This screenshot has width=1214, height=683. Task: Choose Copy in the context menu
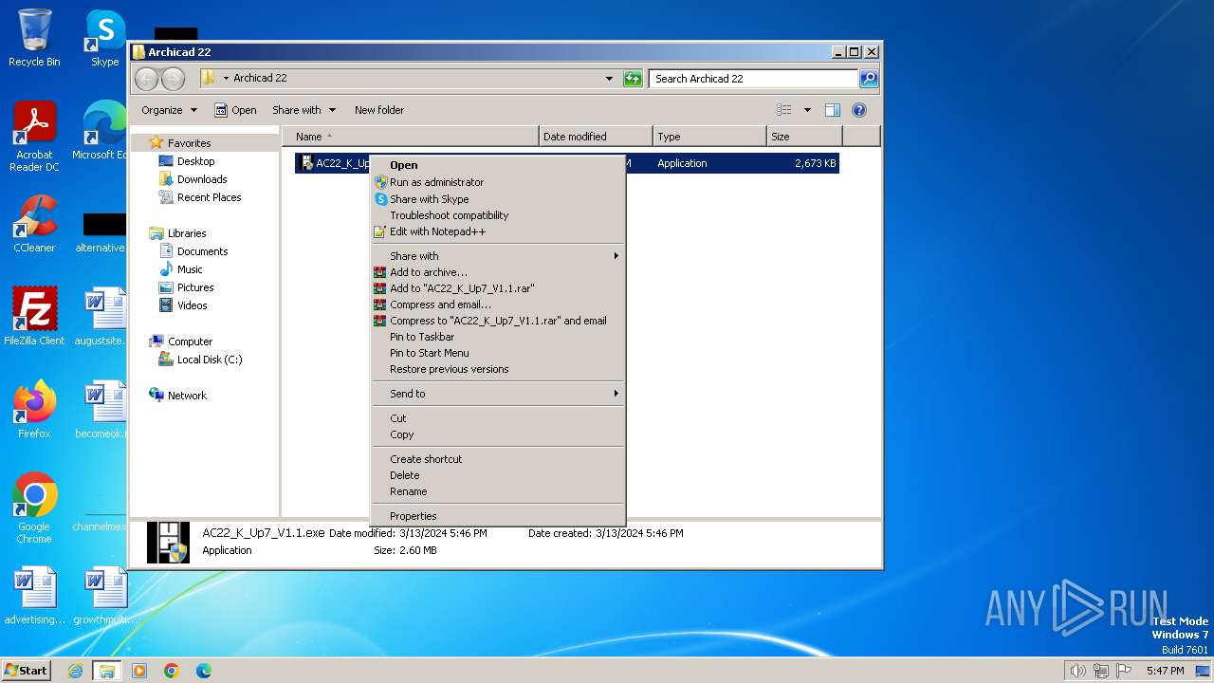pos(498,434)
